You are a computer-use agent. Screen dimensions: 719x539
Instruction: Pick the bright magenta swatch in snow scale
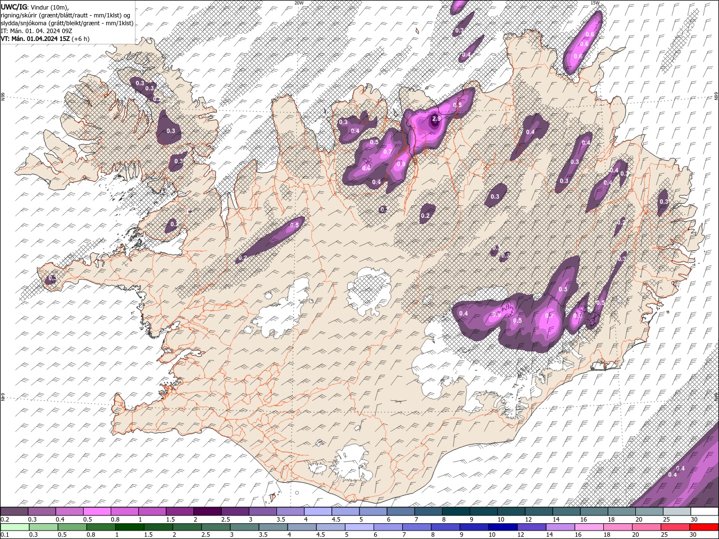[x=97, y=511]
